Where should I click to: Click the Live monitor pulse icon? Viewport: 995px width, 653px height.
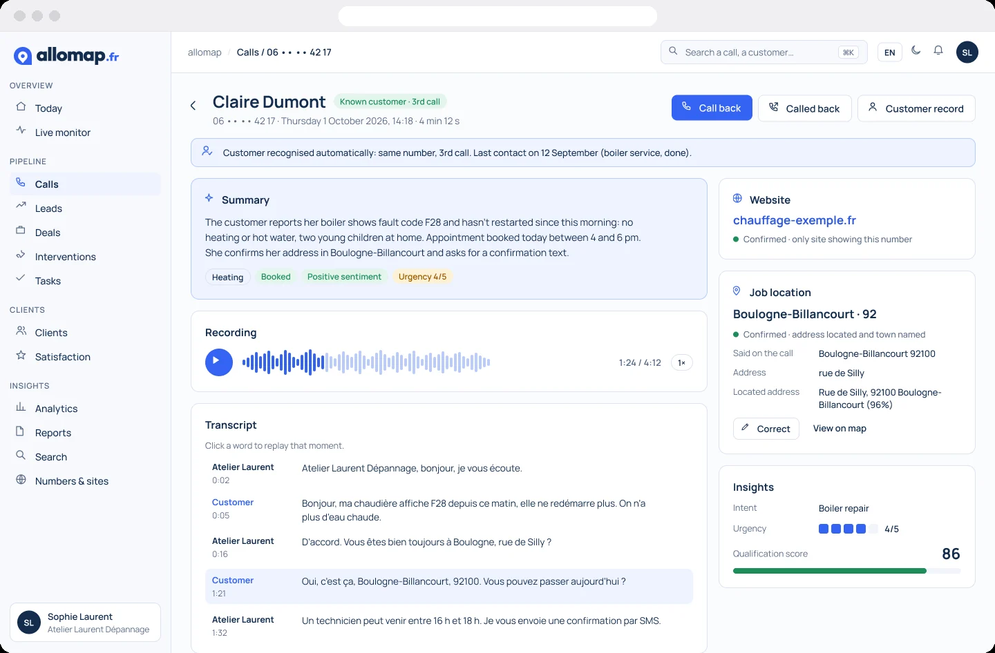(x=21, y=130)
